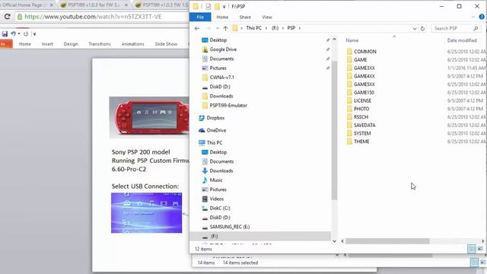
Task: Click the Refresh button in address bar
Action: [x=422, y=28]
